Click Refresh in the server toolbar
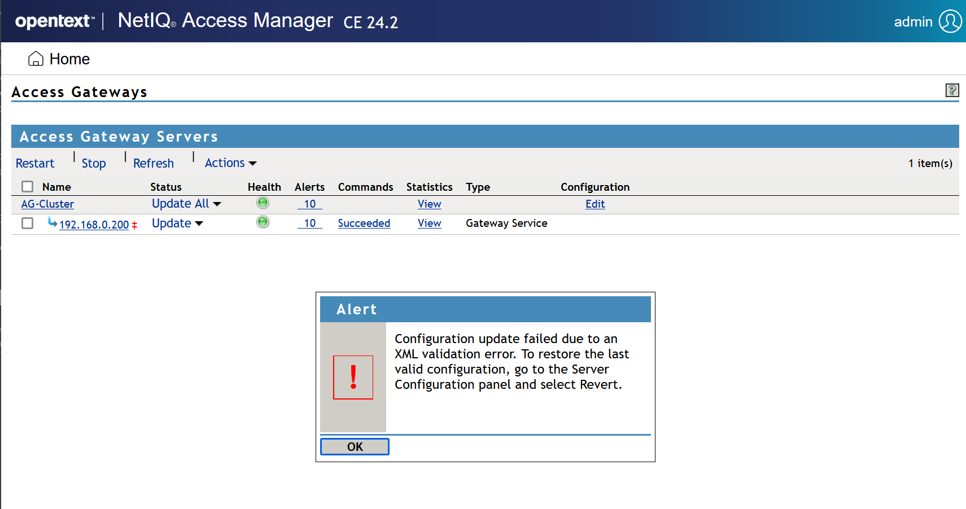The width and height of the screenshot is (966, 509). click(153, 163)
